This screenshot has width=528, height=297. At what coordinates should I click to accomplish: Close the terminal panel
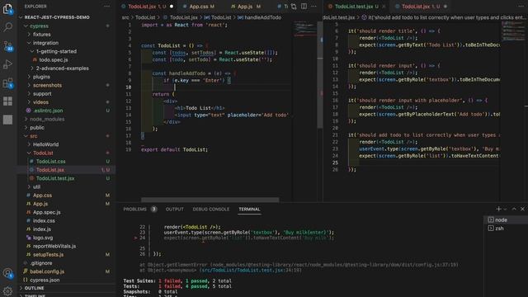522,209
